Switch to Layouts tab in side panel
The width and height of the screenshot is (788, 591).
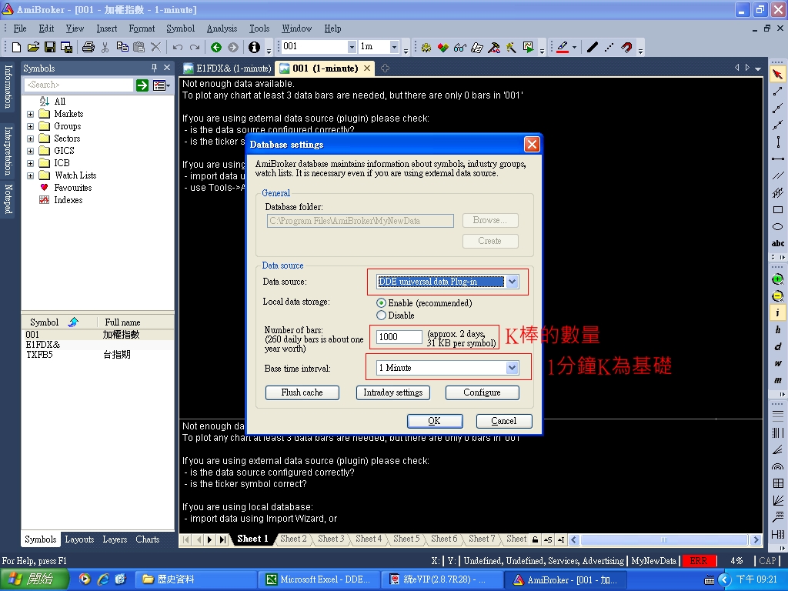pos(79,539)
